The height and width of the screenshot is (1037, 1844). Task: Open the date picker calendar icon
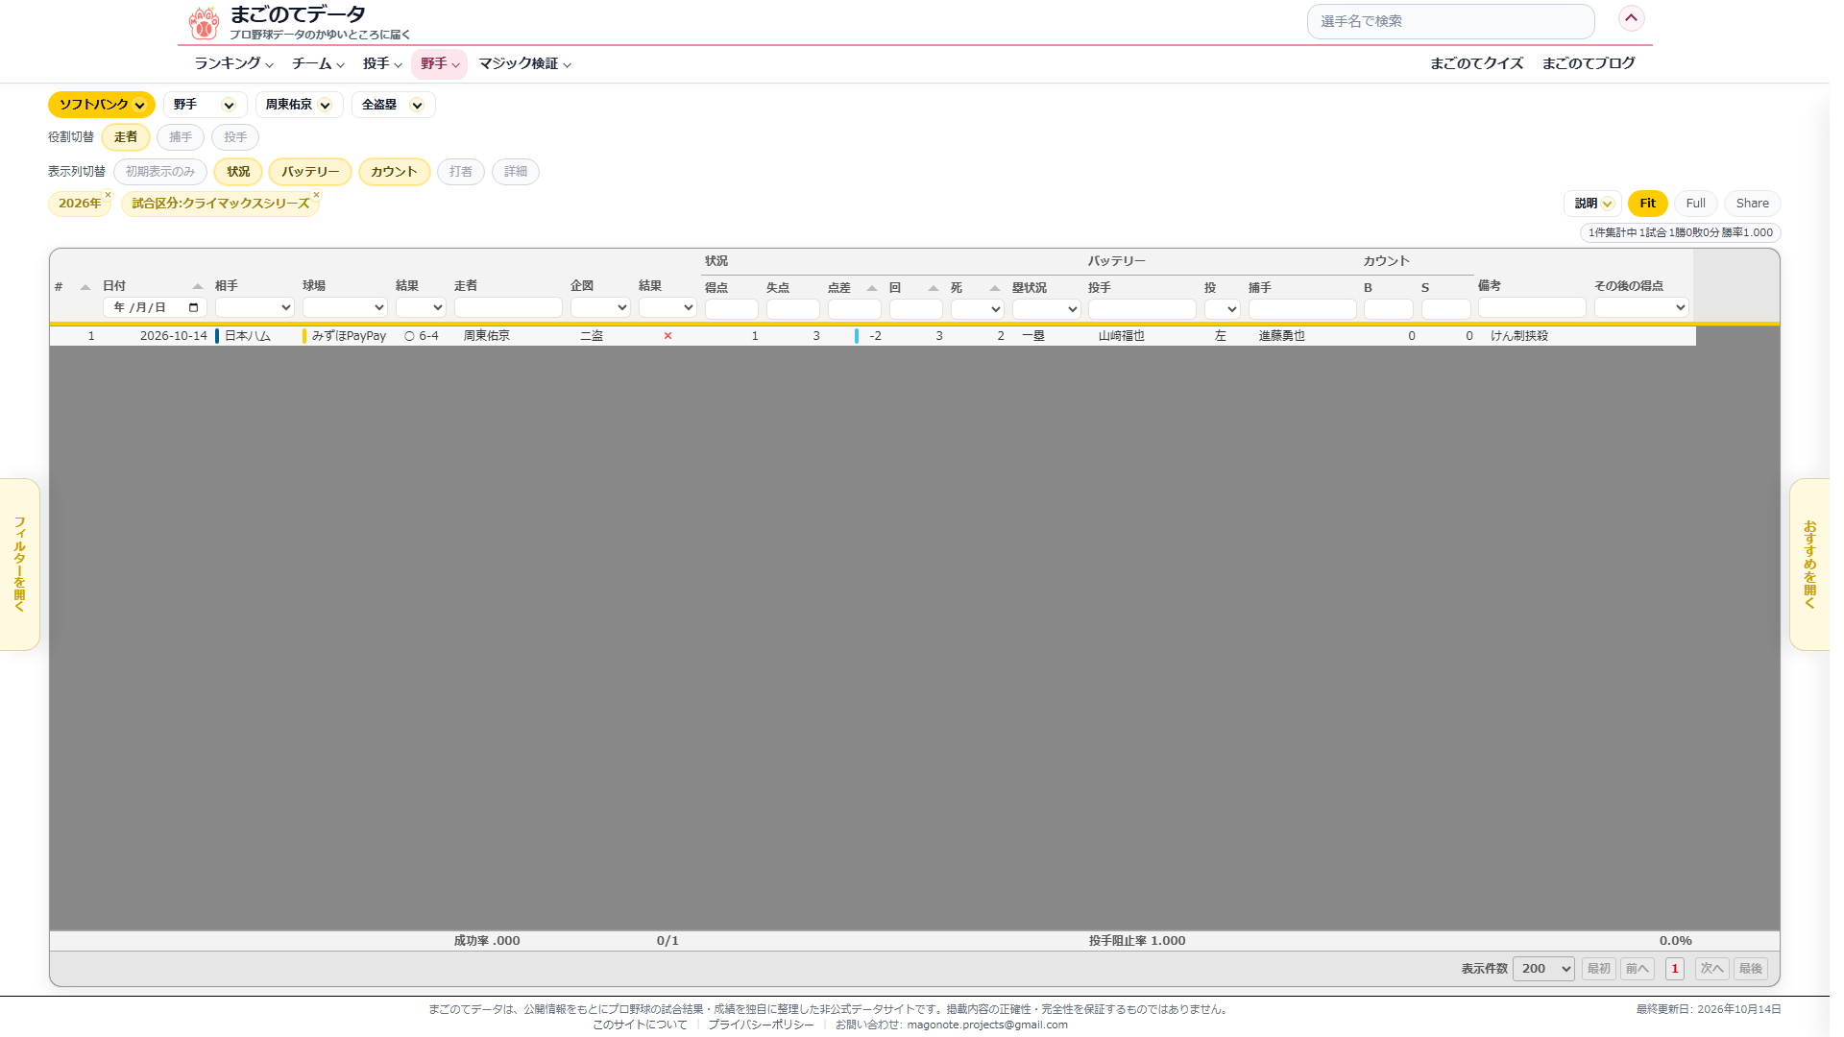[193, 308]
